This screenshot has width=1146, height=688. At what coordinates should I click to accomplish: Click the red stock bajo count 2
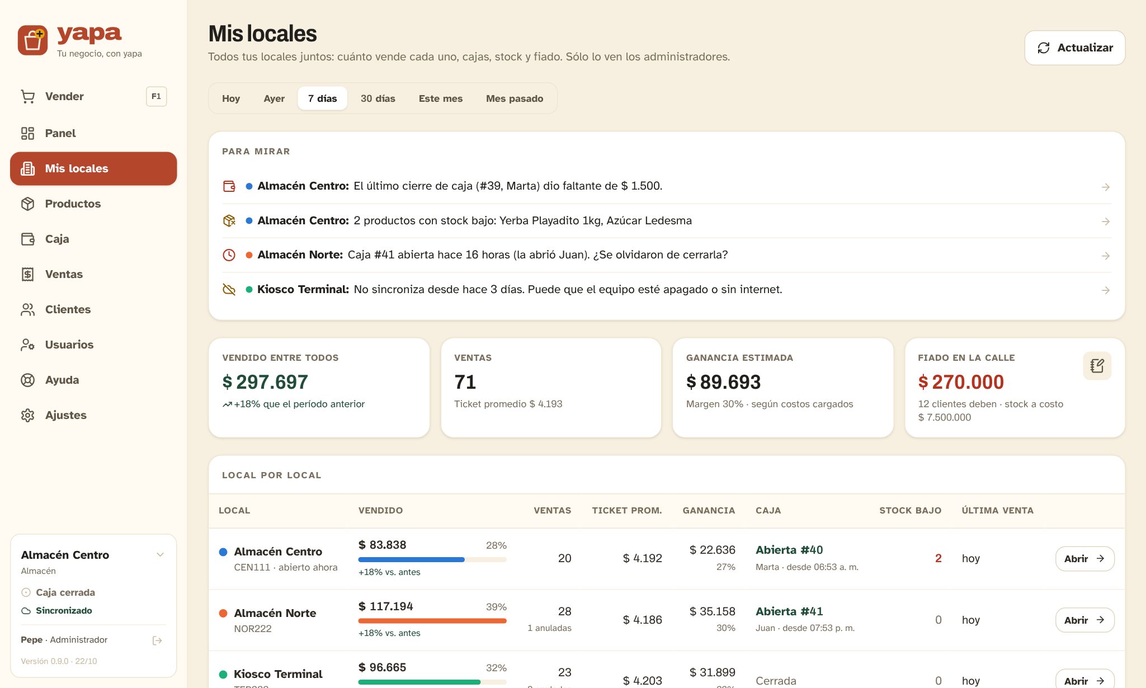point(938,558)
